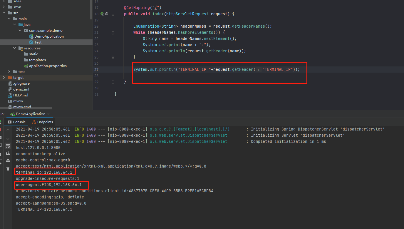404x229 pixels.
Task: Expand the target folder
Action: pyautogui.click(x=4, y=78)
